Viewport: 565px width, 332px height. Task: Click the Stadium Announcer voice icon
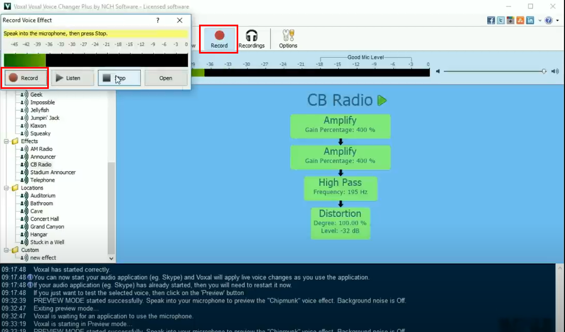click(x=24, y=172)
